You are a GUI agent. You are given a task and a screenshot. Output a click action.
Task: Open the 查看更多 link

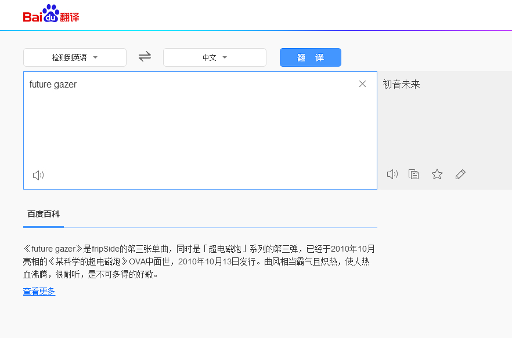[39, 292]
